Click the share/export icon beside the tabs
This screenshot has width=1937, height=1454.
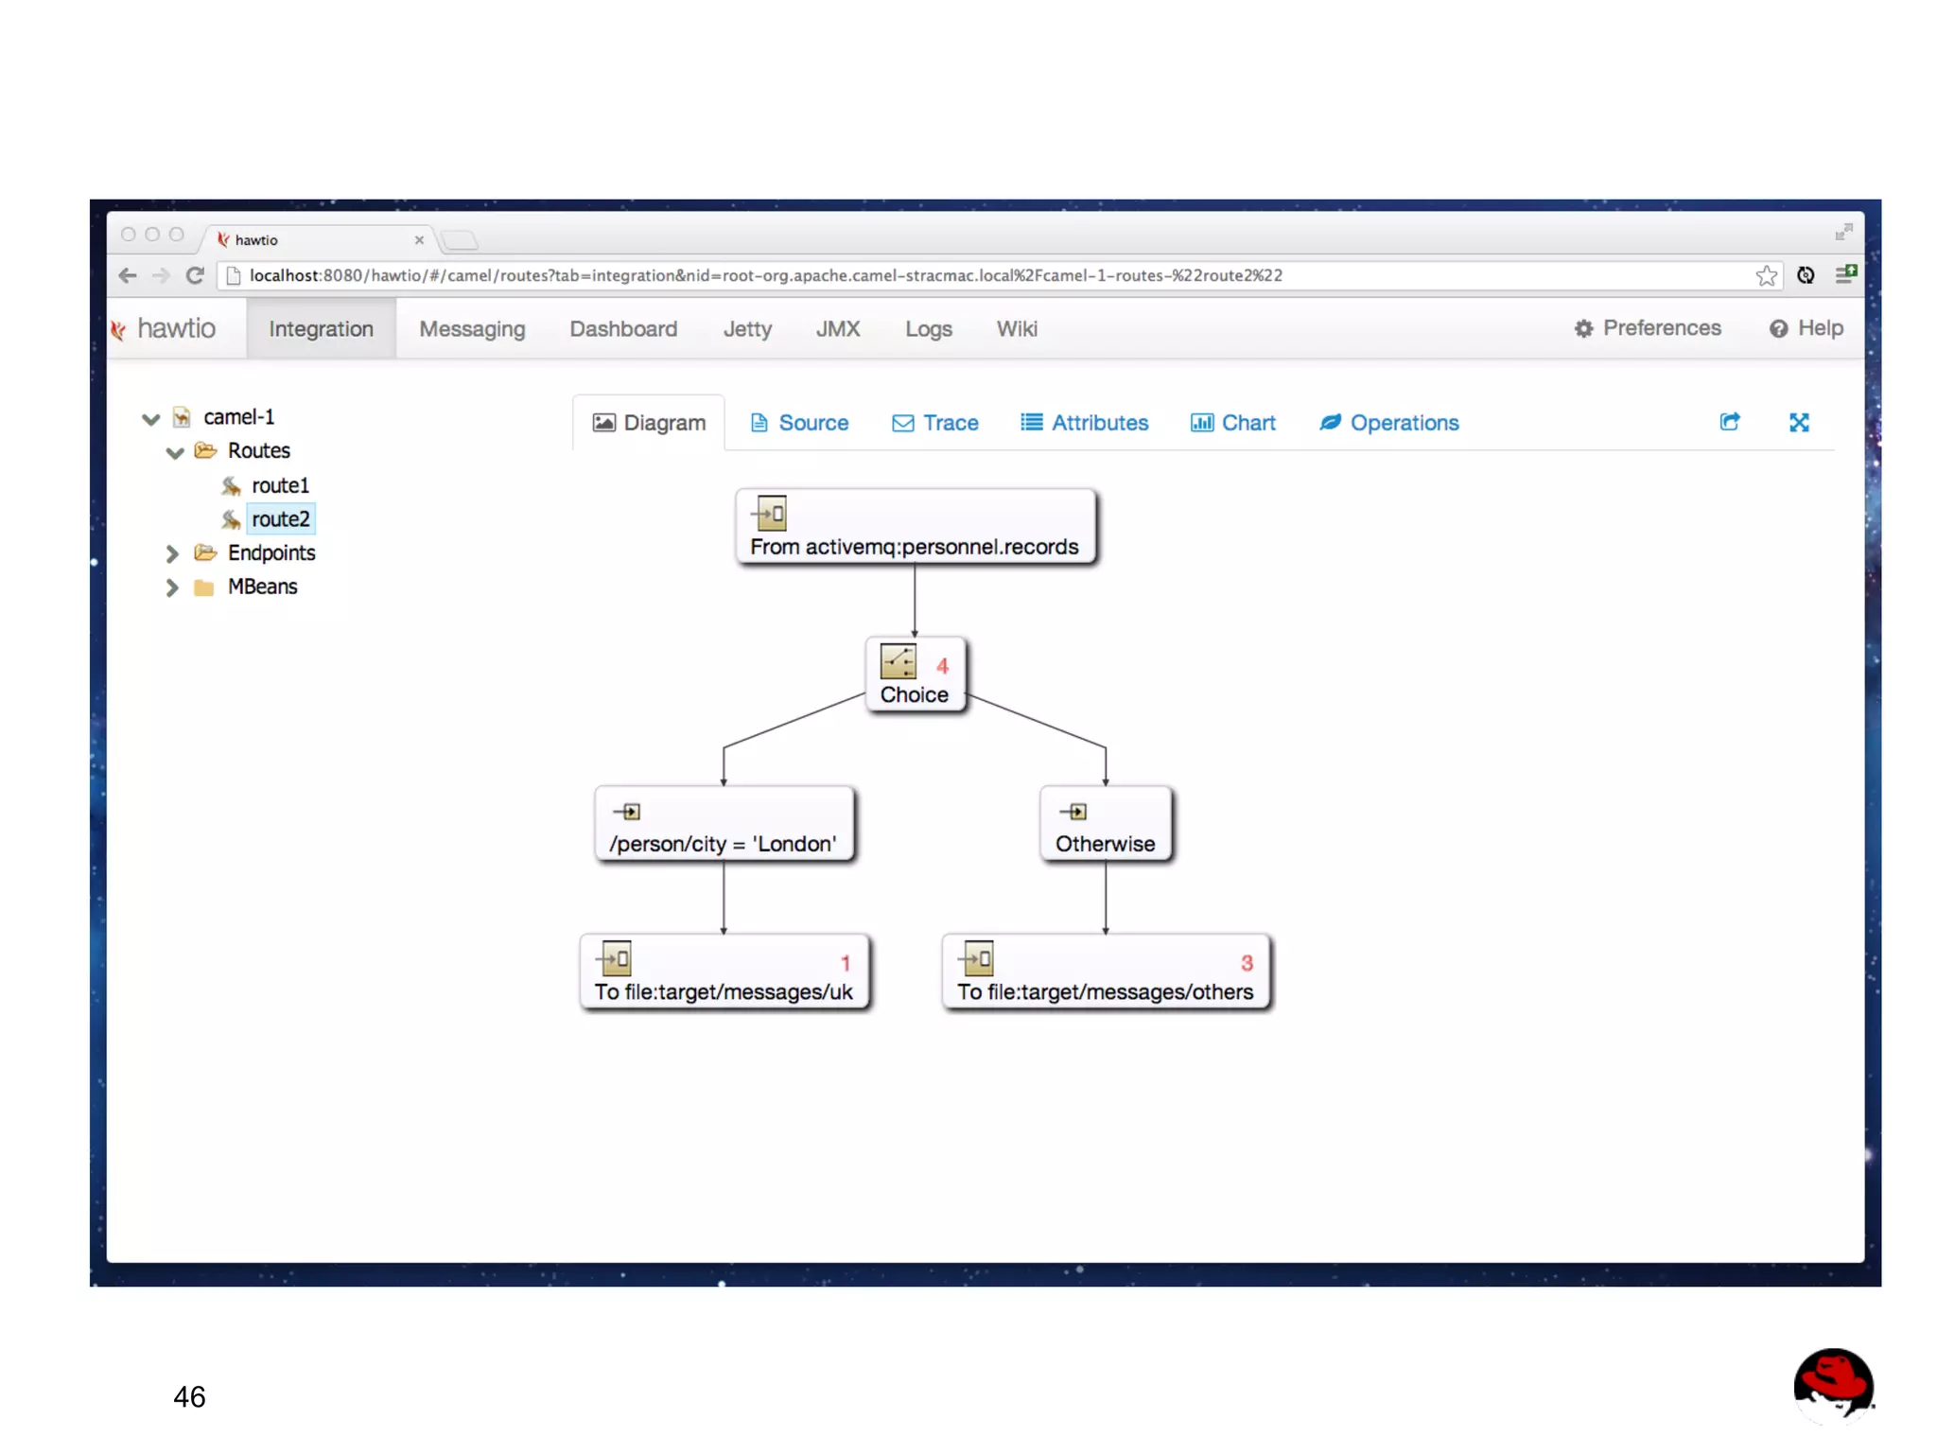coord(1729,423)
